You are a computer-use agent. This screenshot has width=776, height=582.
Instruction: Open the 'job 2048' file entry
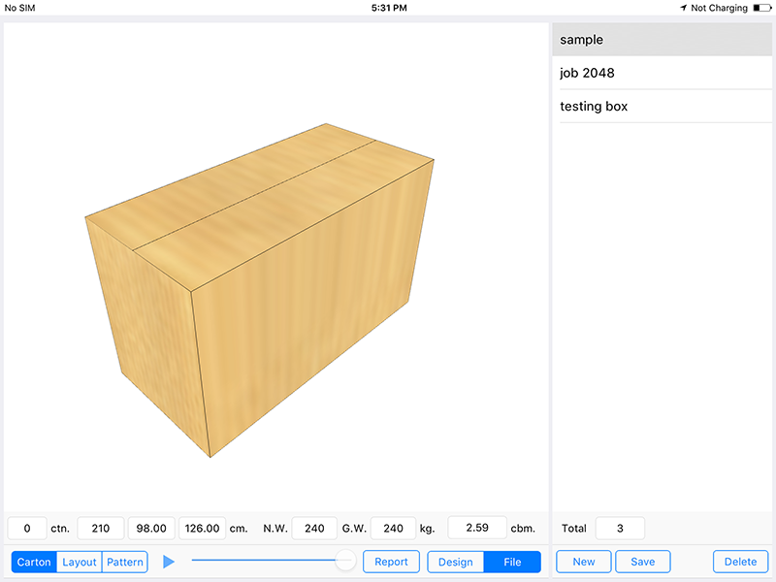pos(663,73)
